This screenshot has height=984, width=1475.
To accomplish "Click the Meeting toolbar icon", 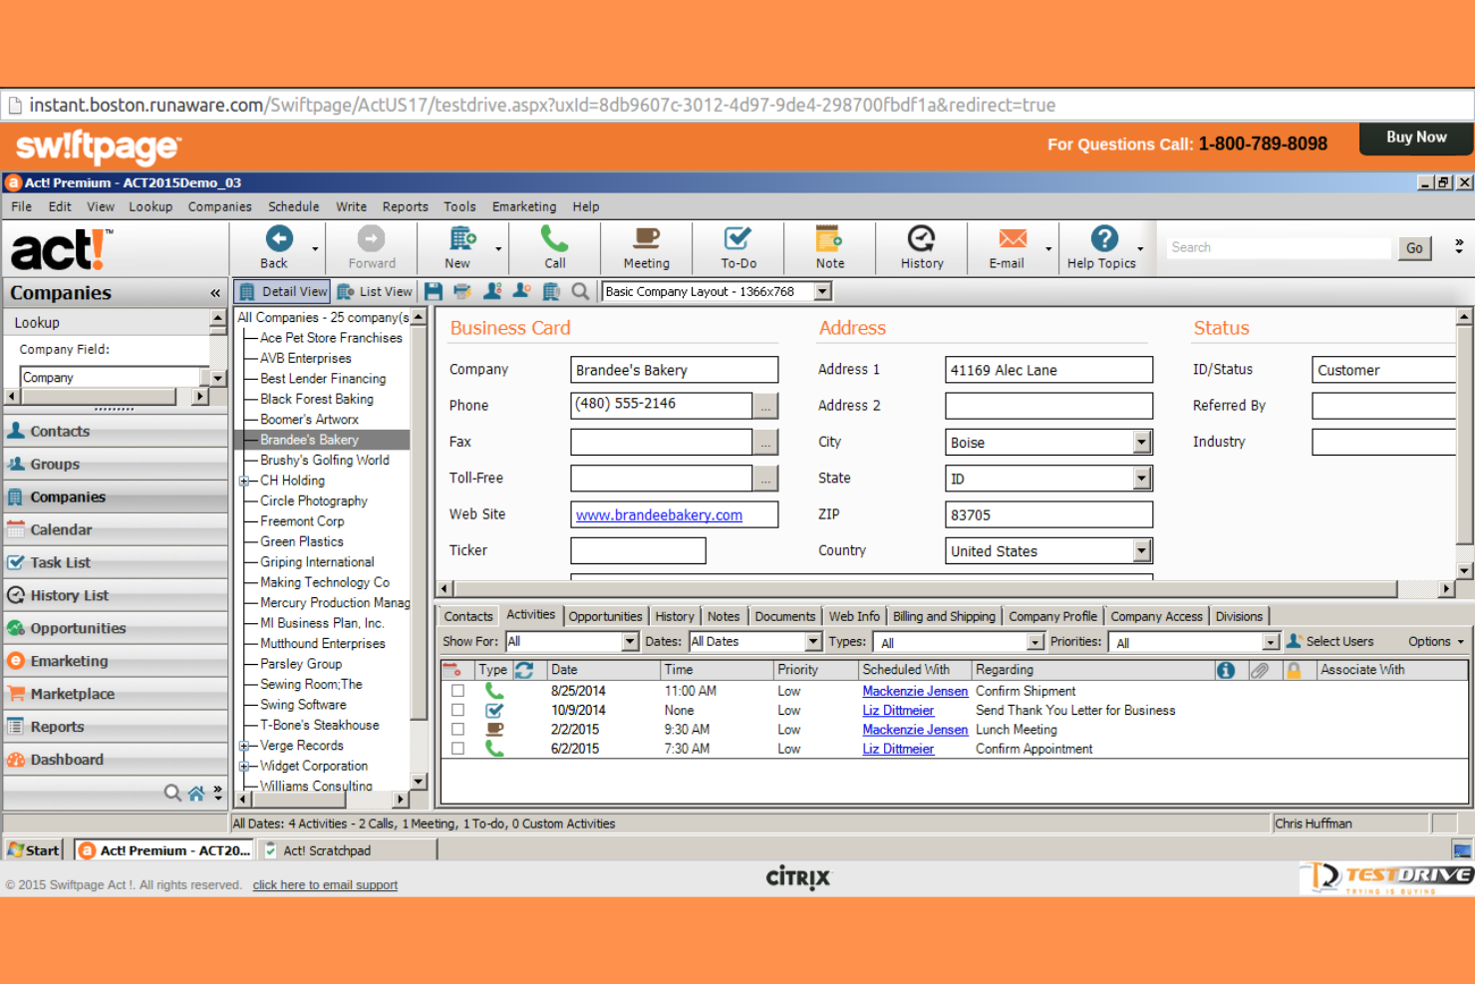I will pyautogui.click(x=645, y=247).
